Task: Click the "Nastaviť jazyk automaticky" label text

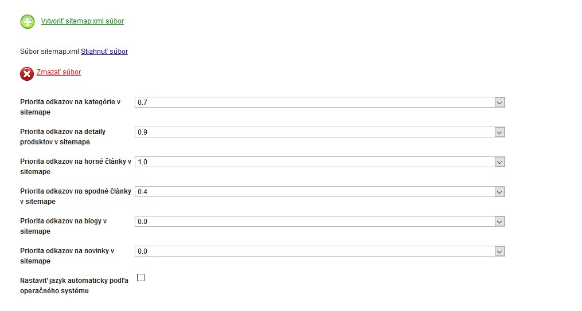Action: 75,286
